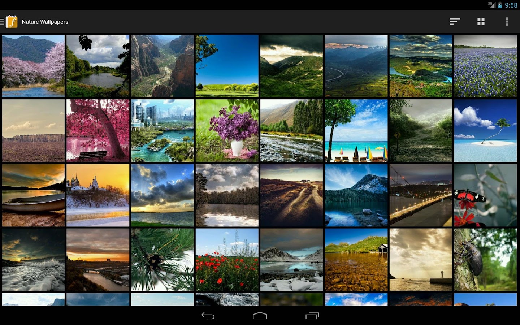Click the yellow folder app icon
The height and width of the screenshot is (325, 520).
(12, 21)
